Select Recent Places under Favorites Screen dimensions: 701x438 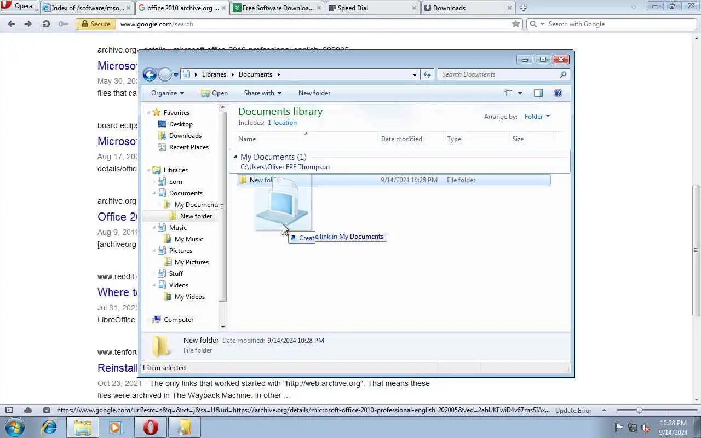pyautogui.click(x=189, y=147)
